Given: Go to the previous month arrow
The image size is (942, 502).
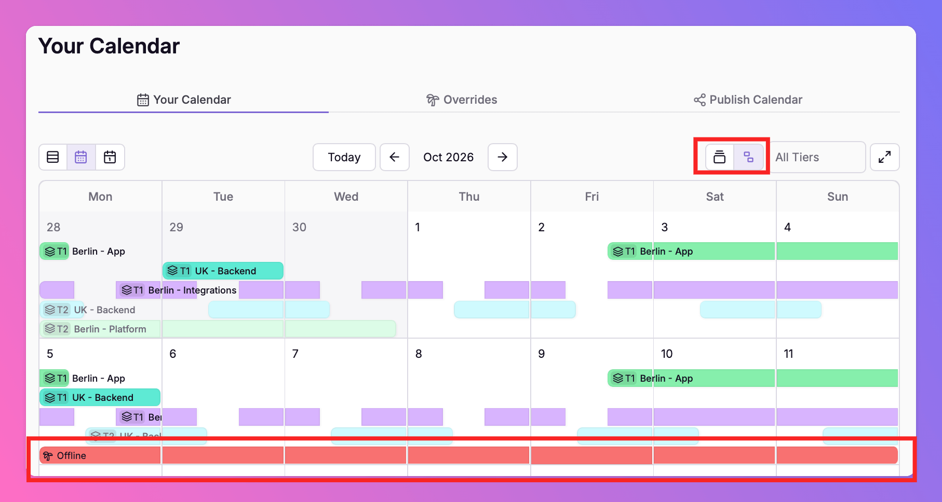Looking at the screenshot, I should coord(395,157).
